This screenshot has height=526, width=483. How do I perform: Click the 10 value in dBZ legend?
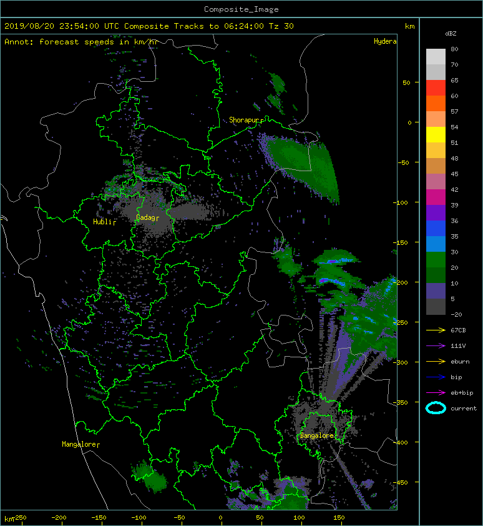point(454,283)
